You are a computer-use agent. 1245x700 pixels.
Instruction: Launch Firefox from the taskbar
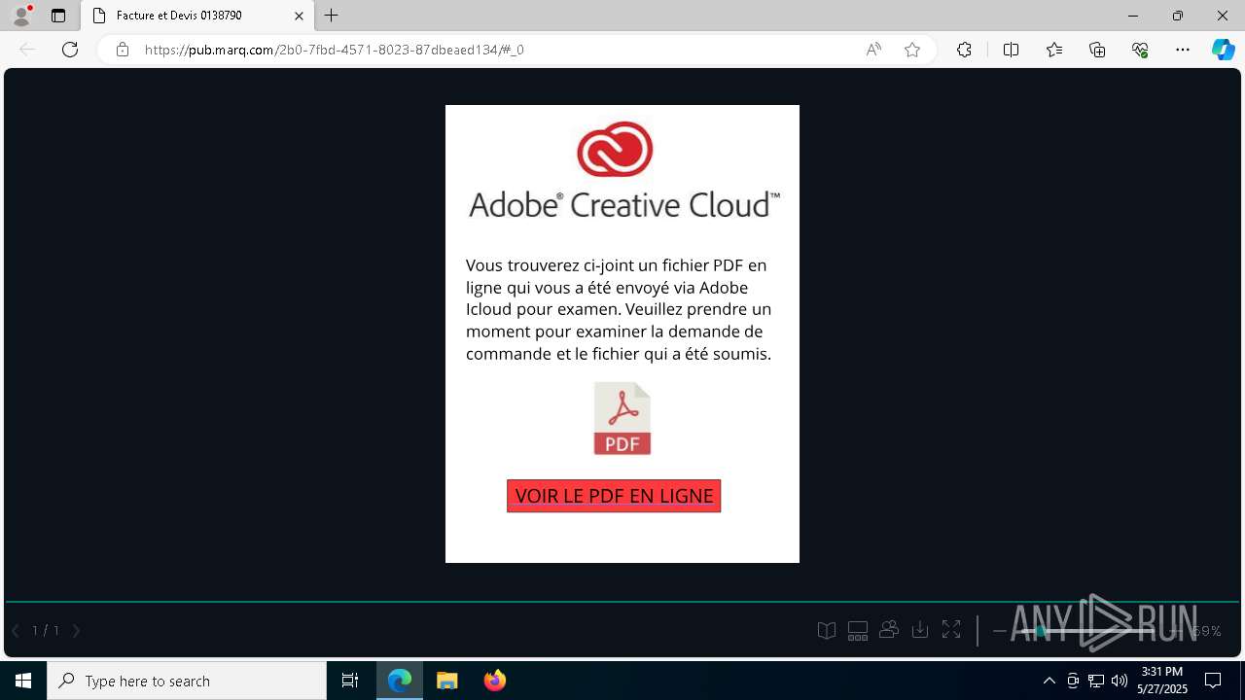point(495,681)
